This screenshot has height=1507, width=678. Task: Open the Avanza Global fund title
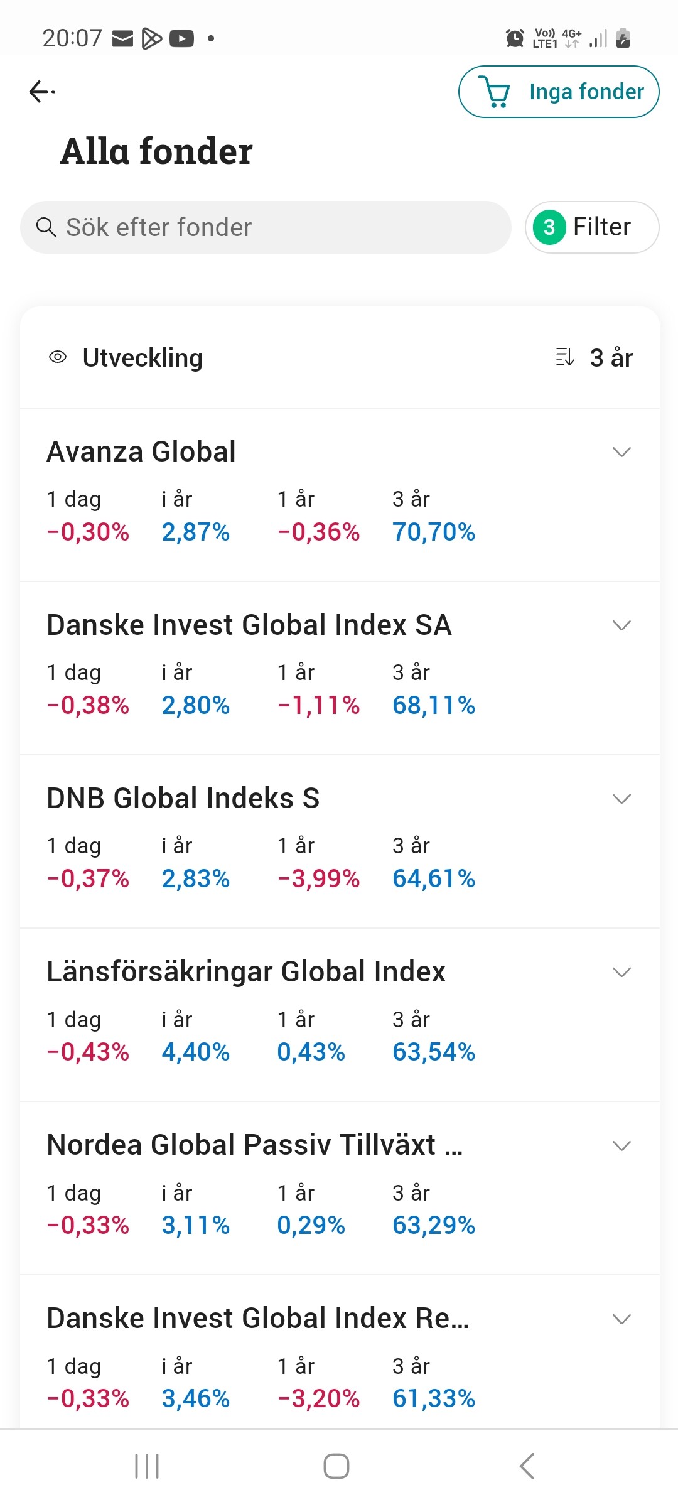point(141,451)
